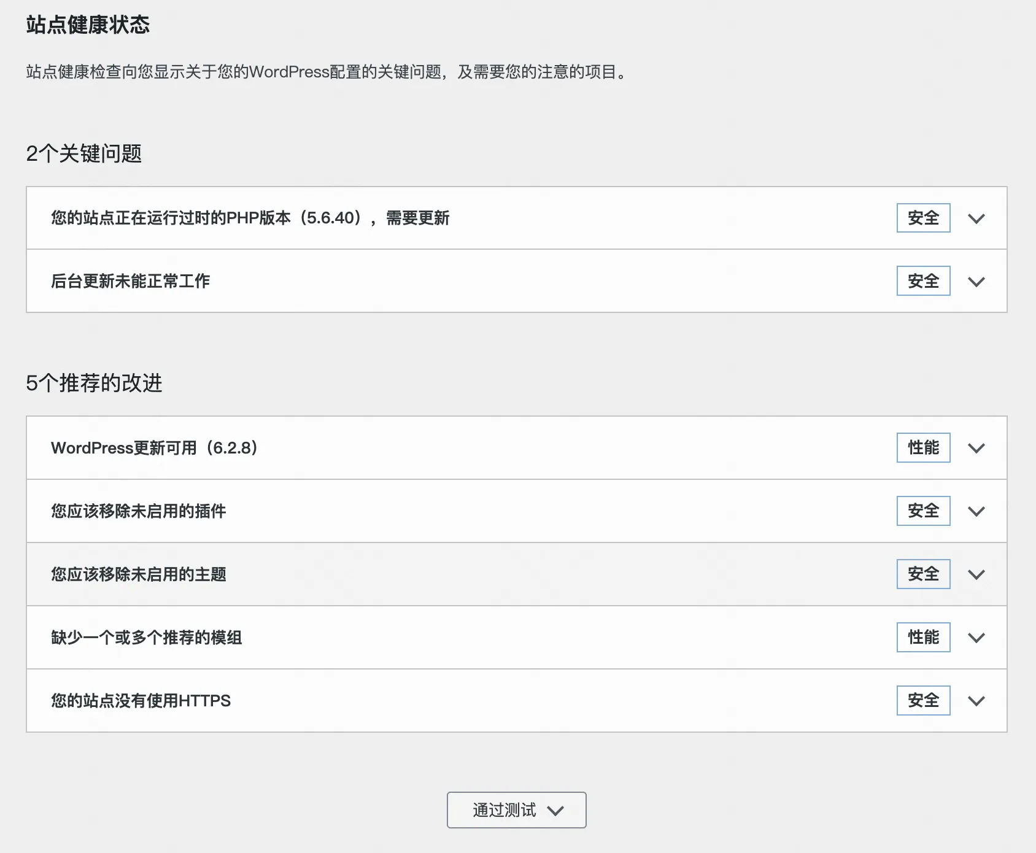This screenshot has height=853, width=1036.
Task: Click the arrow inside the 通过测试 button
Action: (x=555, y=811)
